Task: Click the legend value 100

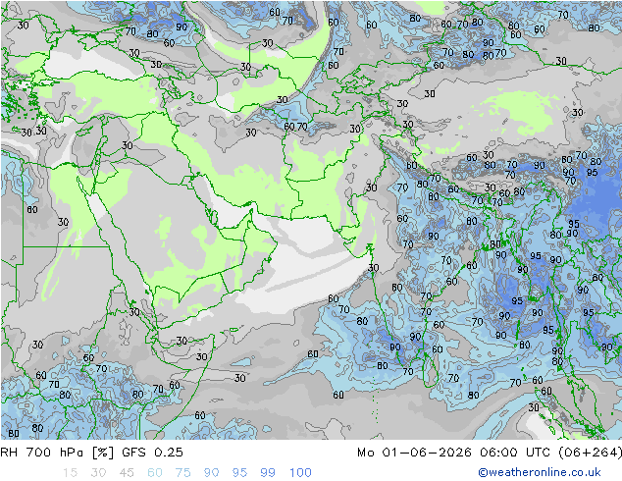Action: (x=300, y=473)
